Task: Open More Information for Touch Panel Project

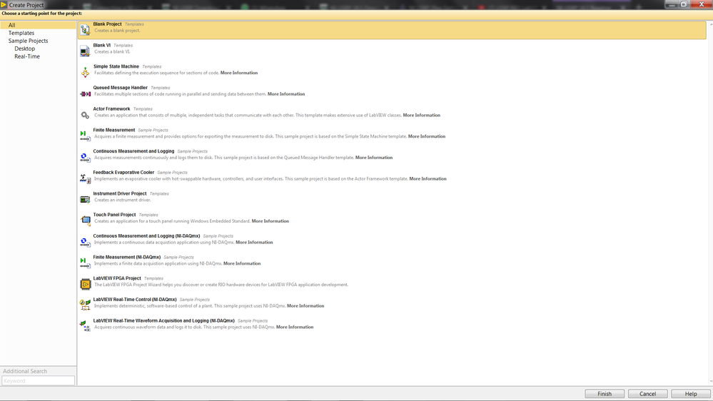Action: point(270,221)
